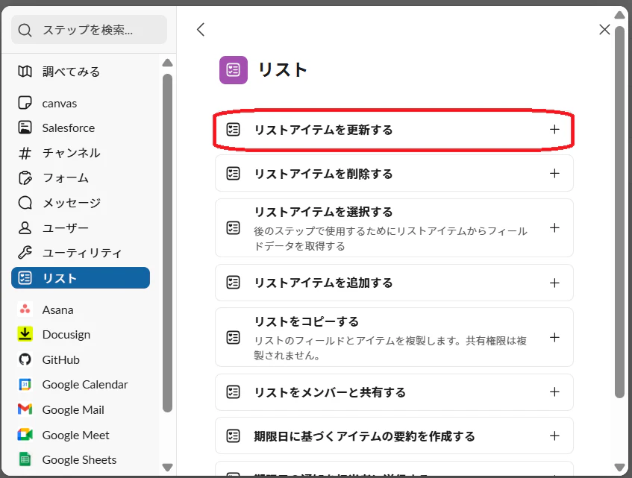Viewport: 632px width, 478px height.
Task: Click plus beside リストをコピーする
Action: pyautogui.click(x=554, y=337)
